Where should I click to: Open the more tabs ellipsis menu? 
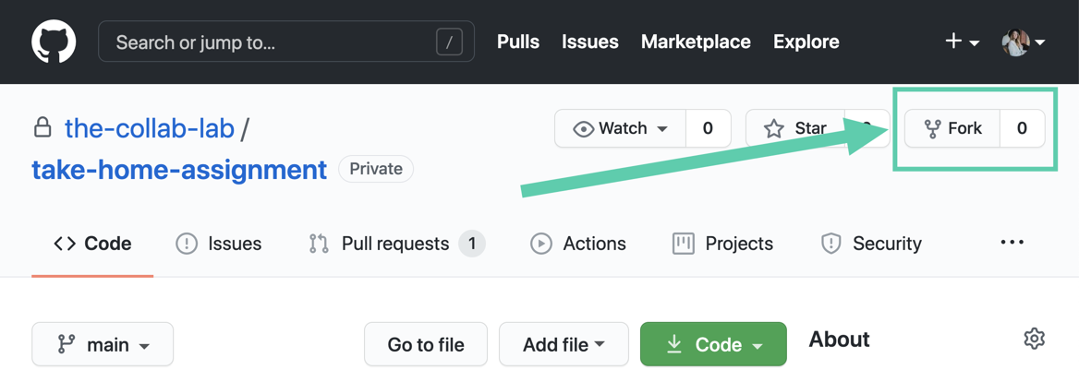point(1012,243)
